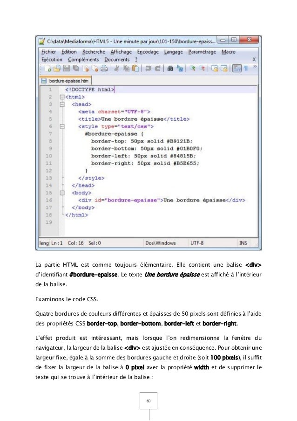The height and width of the screenshot is (421, 297).
Task: Click line number 19 in the margin
Action: (48, 222)
